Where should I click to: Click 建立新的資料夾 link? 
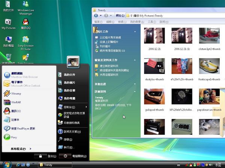point(109,66)
